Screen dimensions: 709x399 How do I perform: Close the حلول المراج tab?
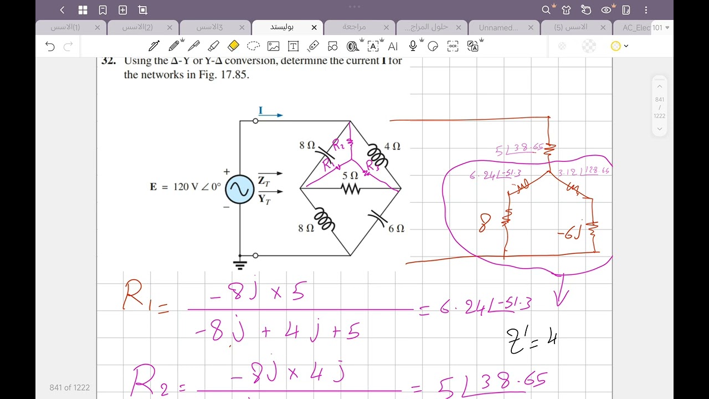tap(459, 27)
